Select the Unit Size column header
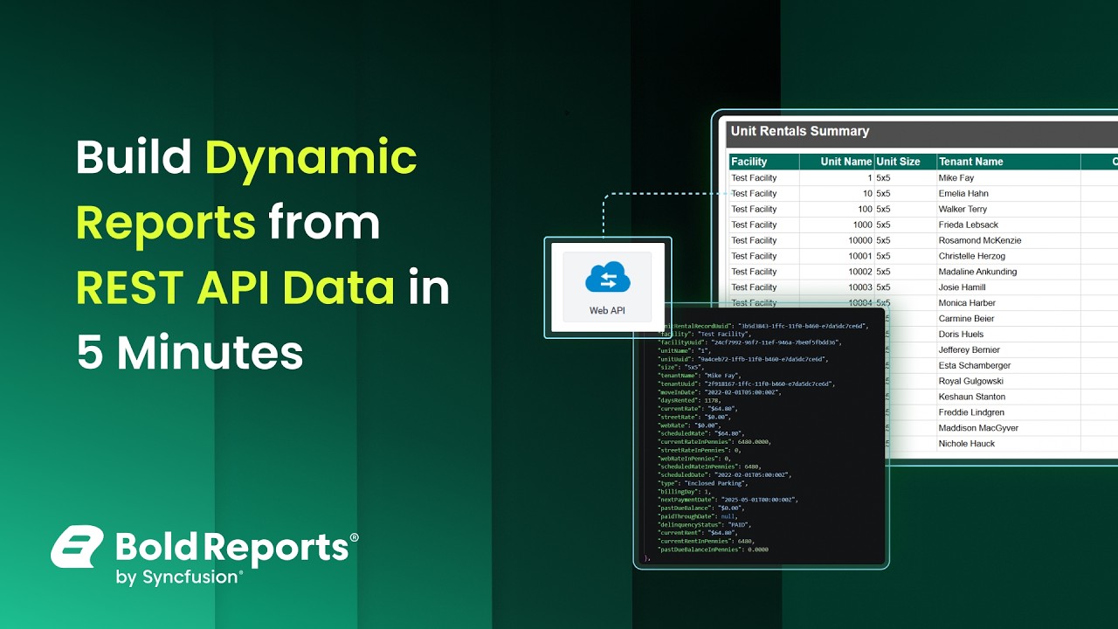The height and width of the screenshot is (629, 1118). tap(905, 162)
